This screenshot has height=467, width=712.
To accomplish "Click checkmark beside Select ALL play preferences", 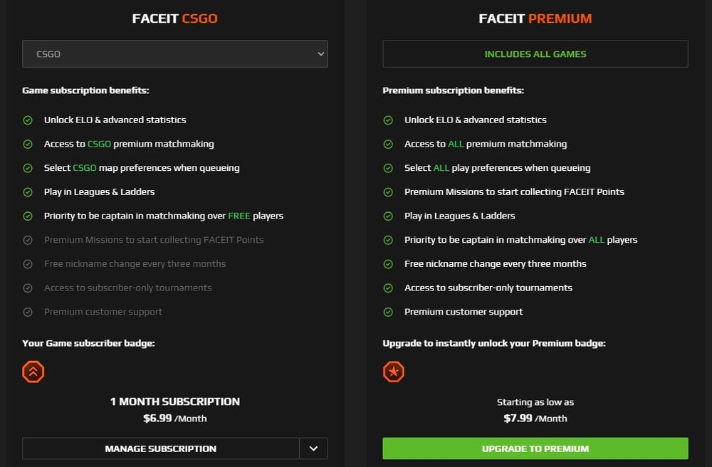I will coord(389,168).
